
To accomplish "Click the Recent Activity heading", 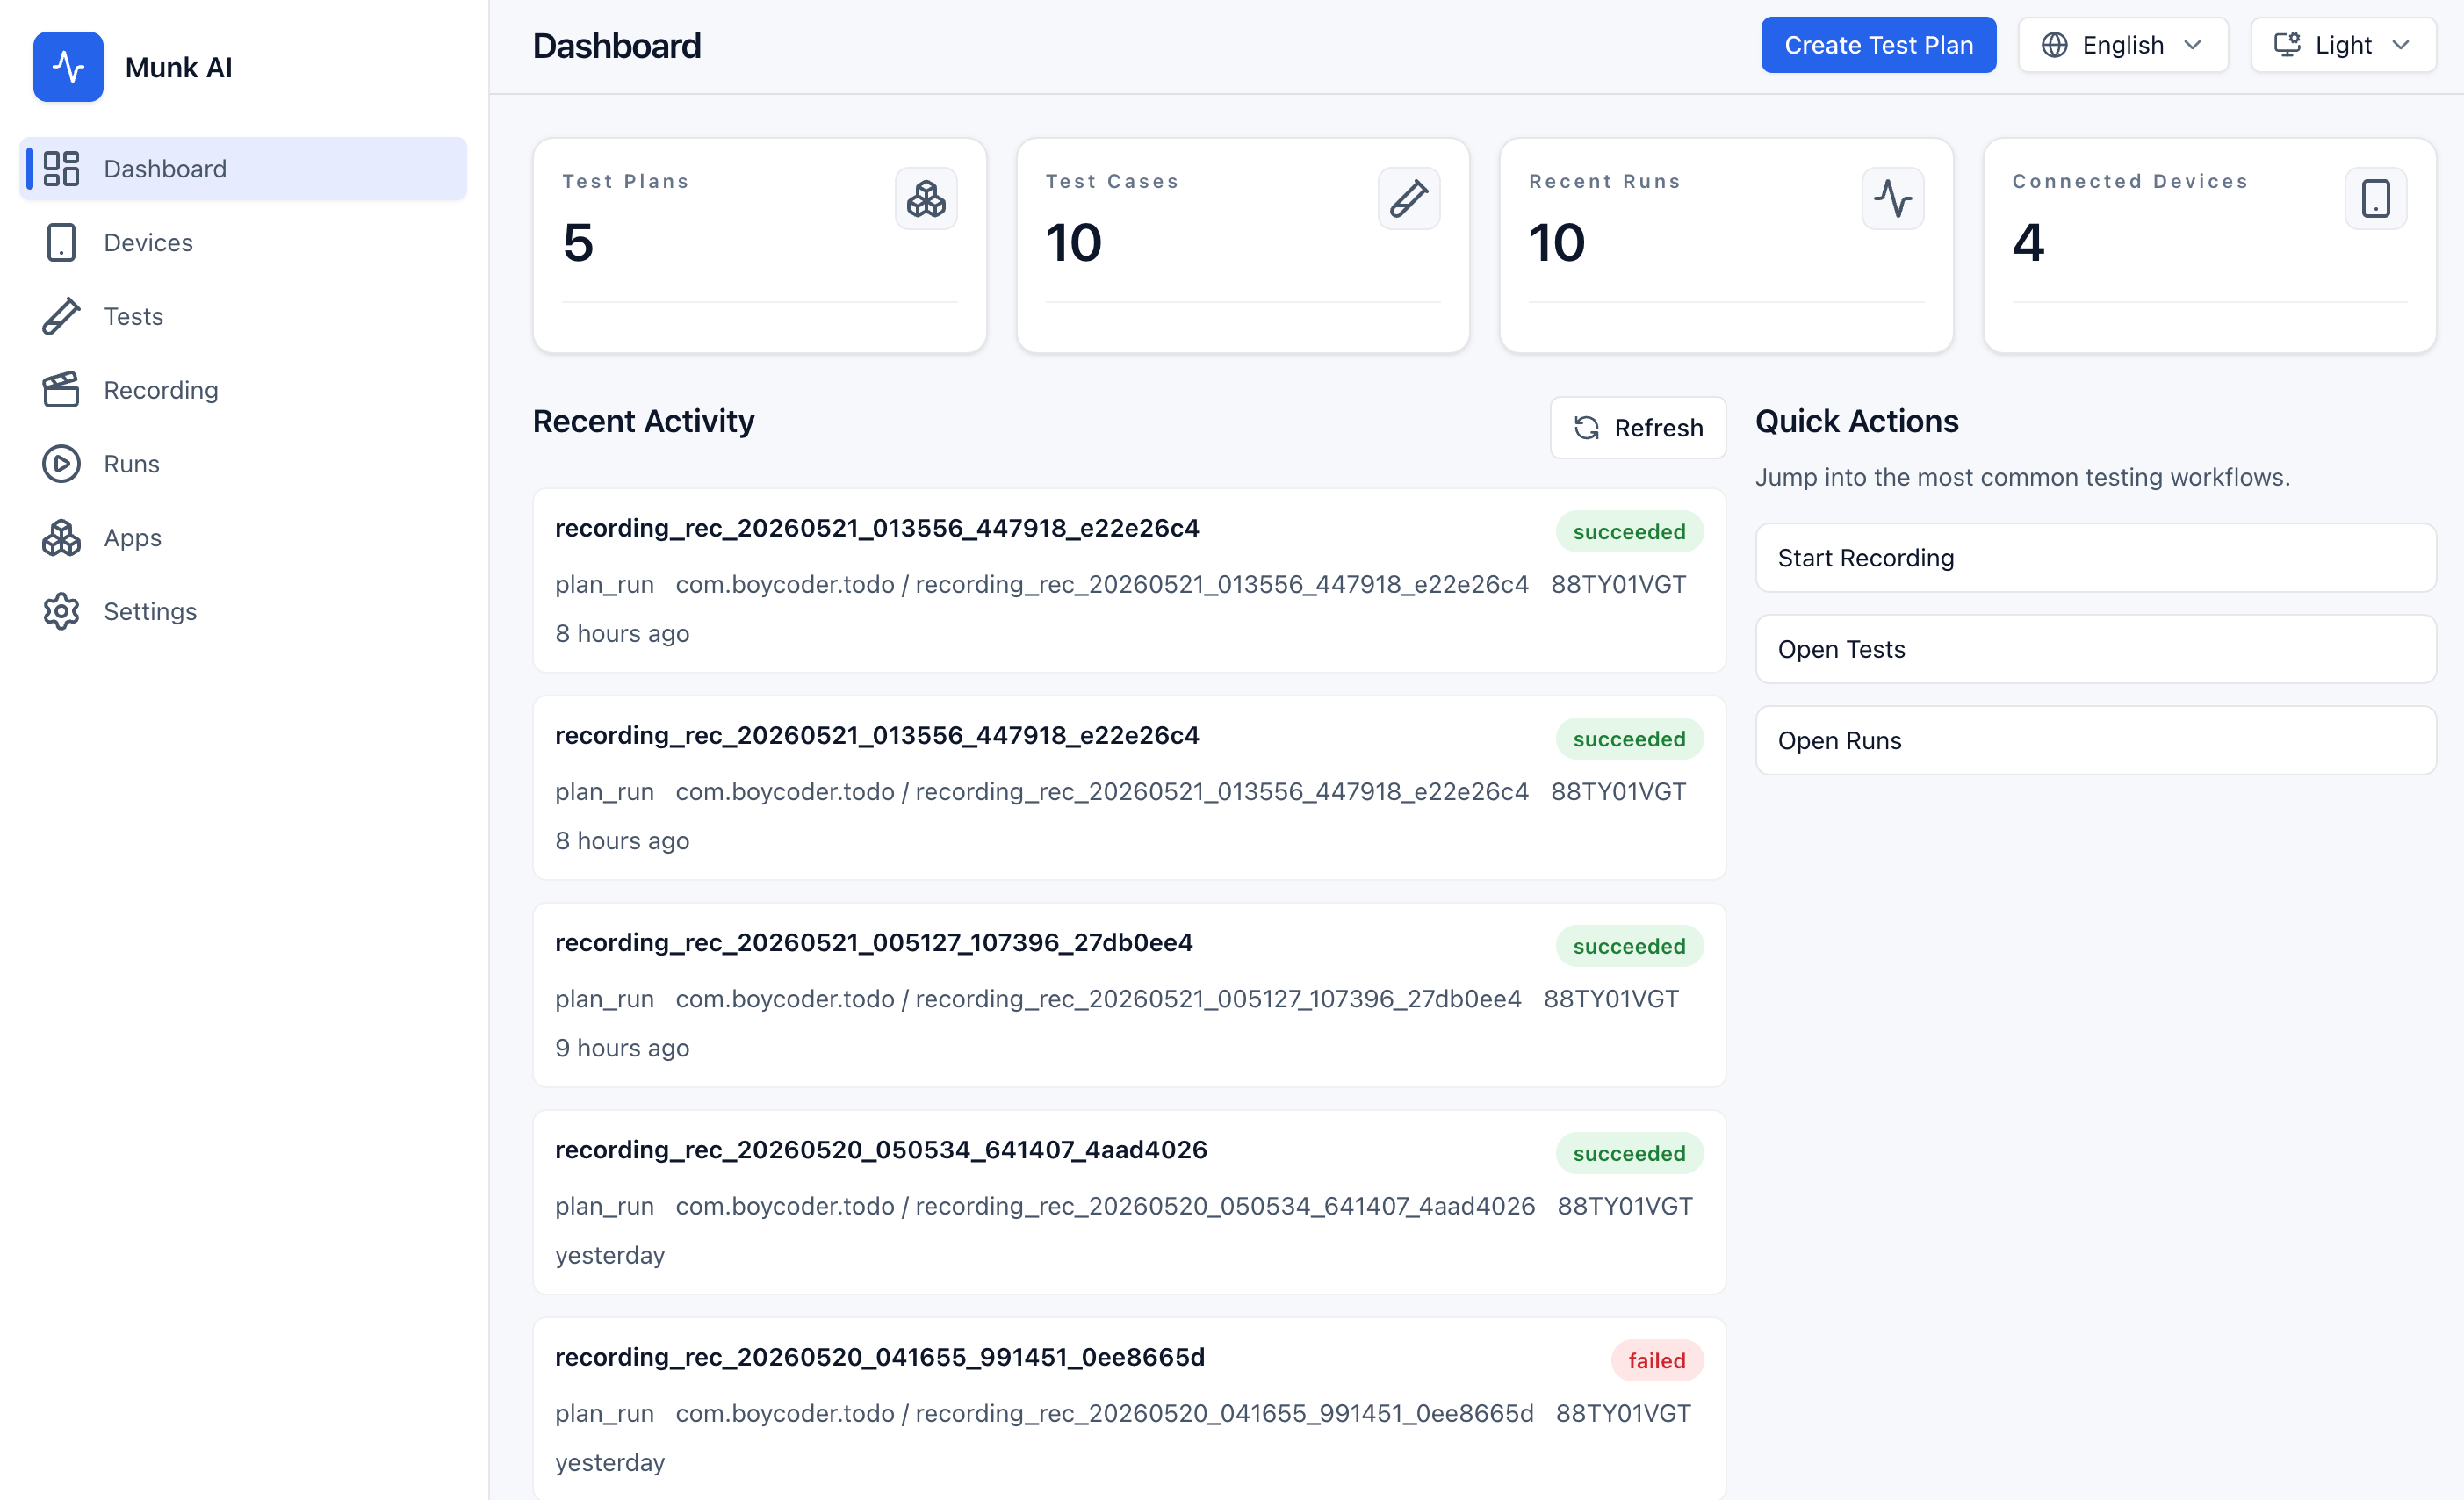I will [x=644, y=421].
